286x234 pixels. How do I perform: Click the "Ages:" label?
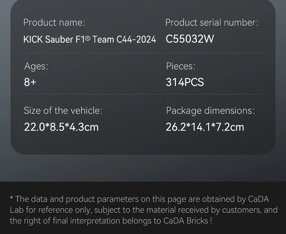[36, 66]
